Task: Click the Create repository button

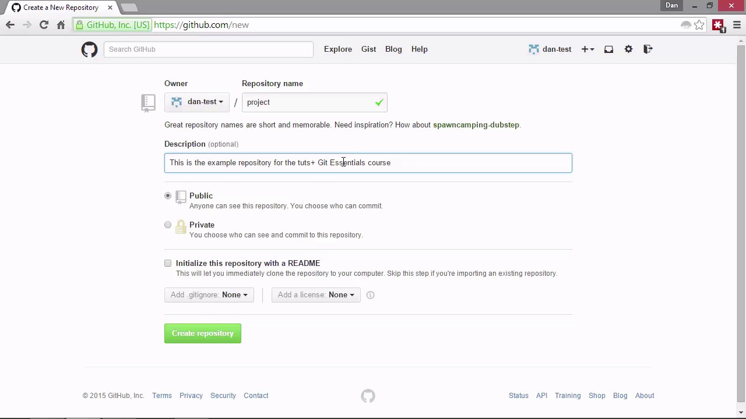Action: pos(203,333)
